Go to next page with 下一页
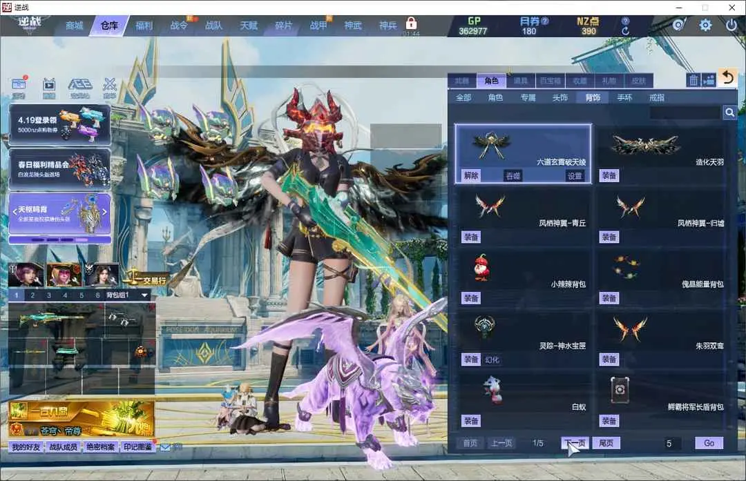 pos(575,443)
